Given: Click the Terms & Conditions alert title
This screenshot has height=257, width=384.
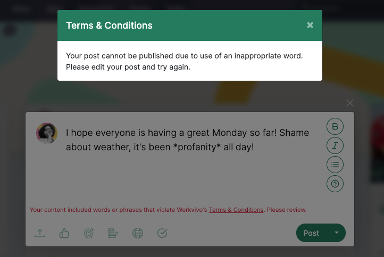Looking at the screenshot, I should click(109, 25).
